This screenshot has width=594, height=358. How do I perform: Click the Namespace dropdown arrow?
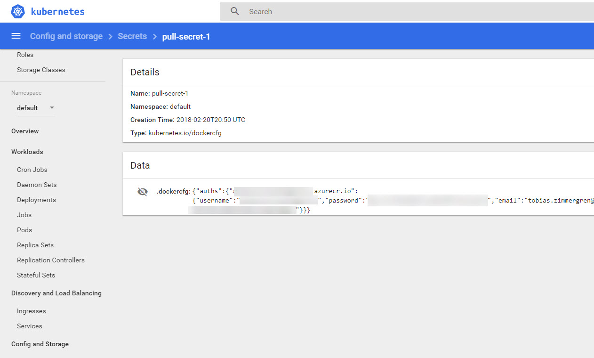tap(52, 108)
